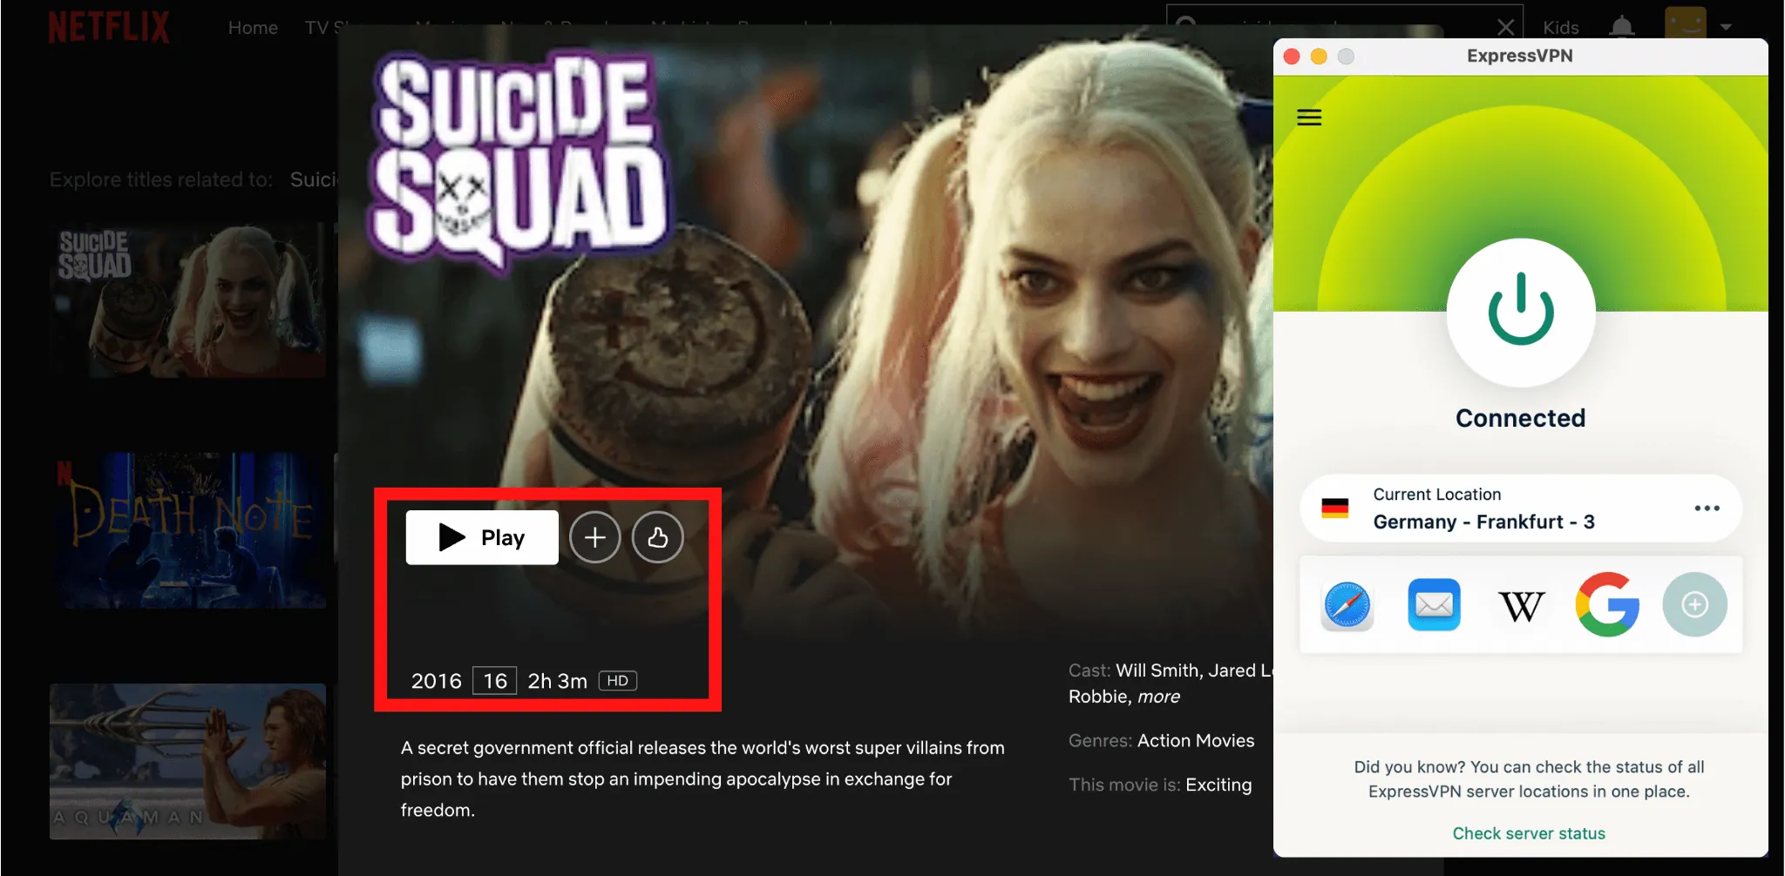Viewport: 1785px width, 876px height.
Task: Play Suicide Squad movie
Action: [482, 537]
